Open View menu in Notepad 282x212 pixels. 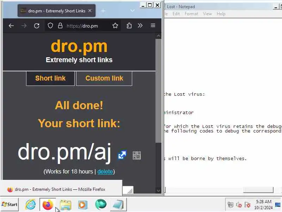click(207, 14)
